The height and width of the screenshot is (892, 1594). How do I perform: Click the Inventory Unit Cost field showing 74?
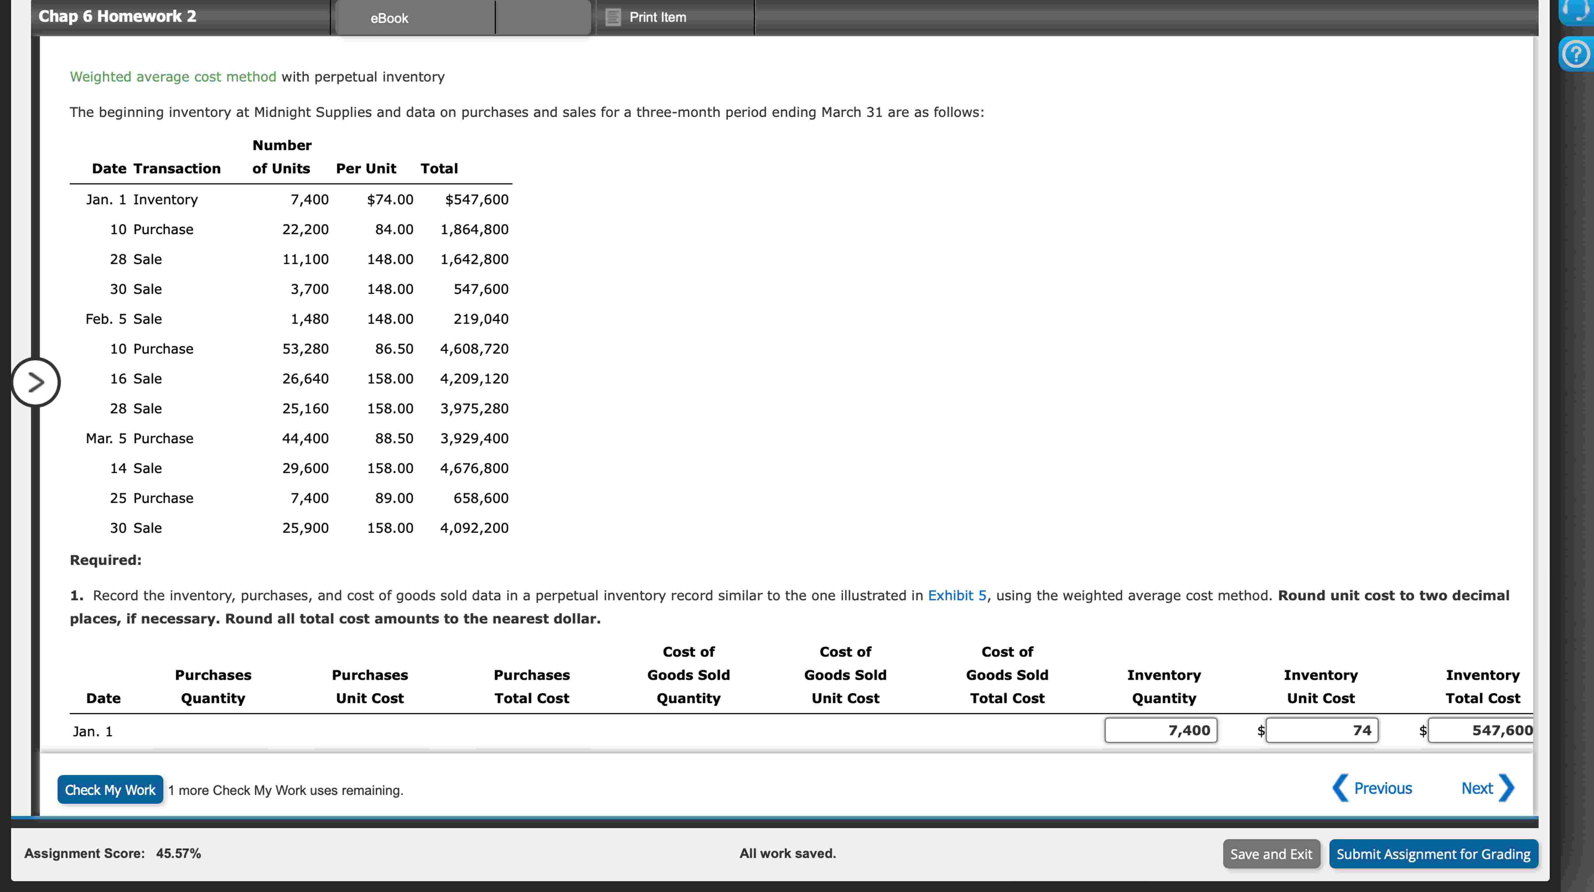pyautogui.click(x=1322, y=730)
